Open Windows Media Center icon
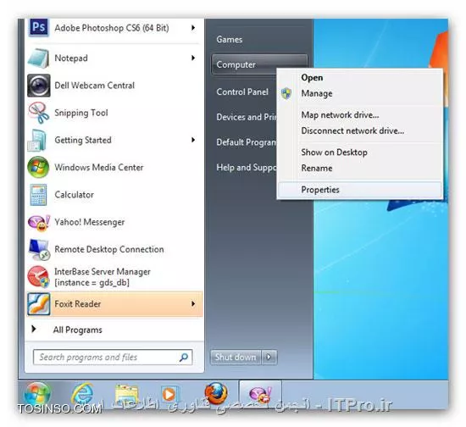 [x=38, y=167]
